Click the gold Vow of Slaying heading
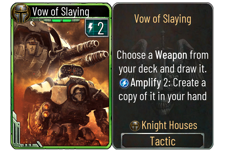The image size is (225, 150). point(163,19)
